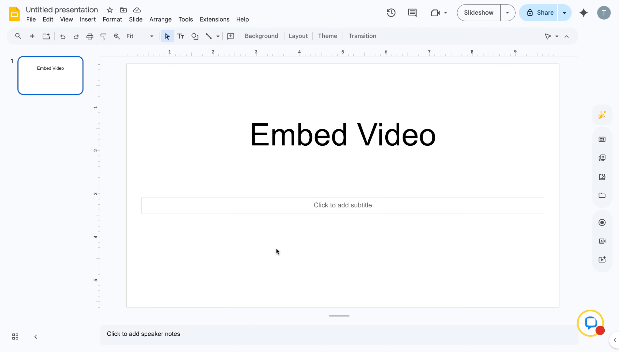Undo the last action
The width and height of the screenshot is (619, 352).
[63, 36]
